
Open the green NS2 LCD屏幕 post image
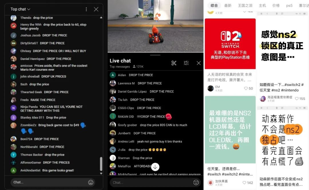(230, 130)
